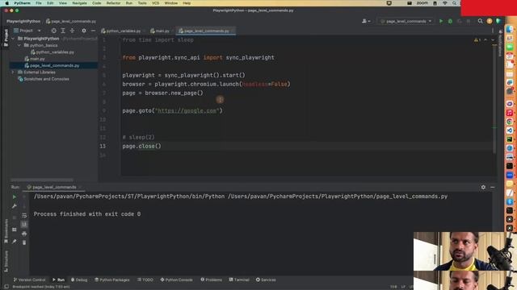
Task: Click the JetBrains toolbox icon in toolbar
Action: pos(498,21)
